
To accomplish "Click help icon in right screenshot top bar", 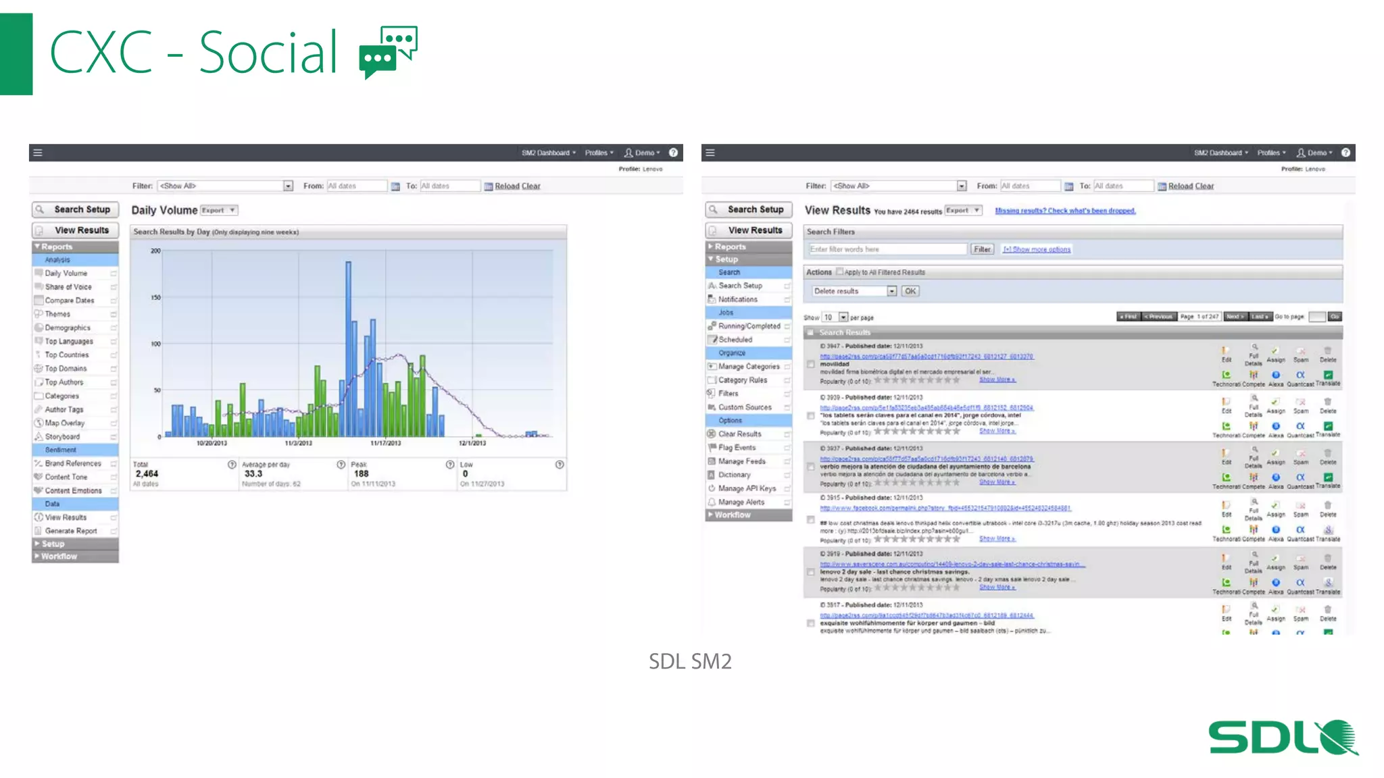I will tap(1345, 153).
